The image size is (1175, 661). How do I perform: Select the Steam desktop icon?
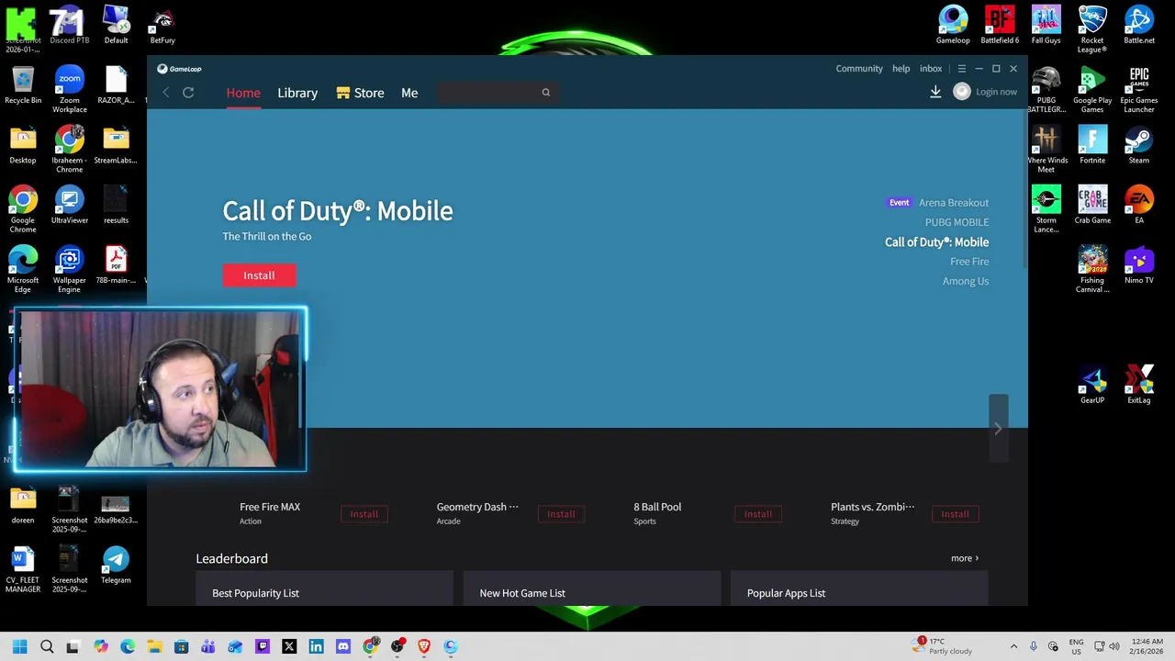pyautogui.click(x=1139, y=145)
